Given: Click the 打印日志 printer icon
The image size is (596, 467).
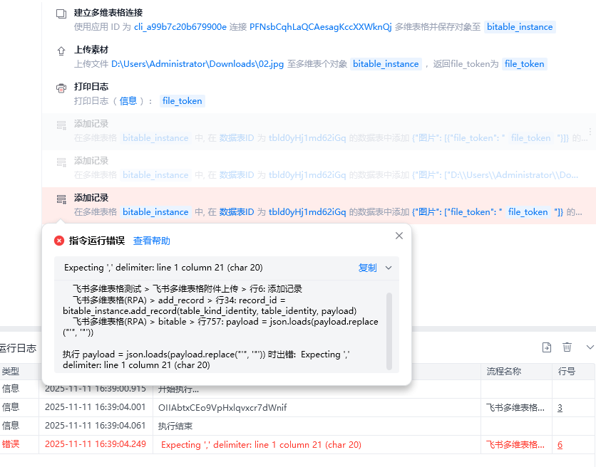Looking at the screenshot, I should (61, 88).
